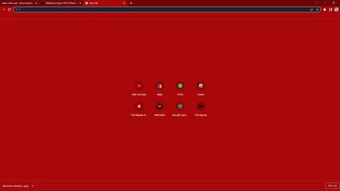Reload the current page
The width and height of the screenshot is (340, 191).
[x=10, y=10]
